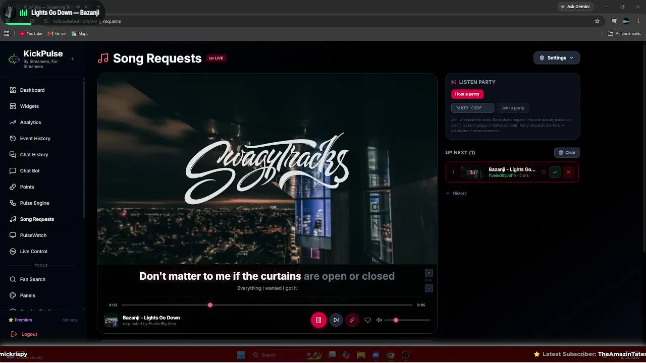This screenshot has width=646, height=363.
Task: Seek on the song progress bar
Action: 267,305
